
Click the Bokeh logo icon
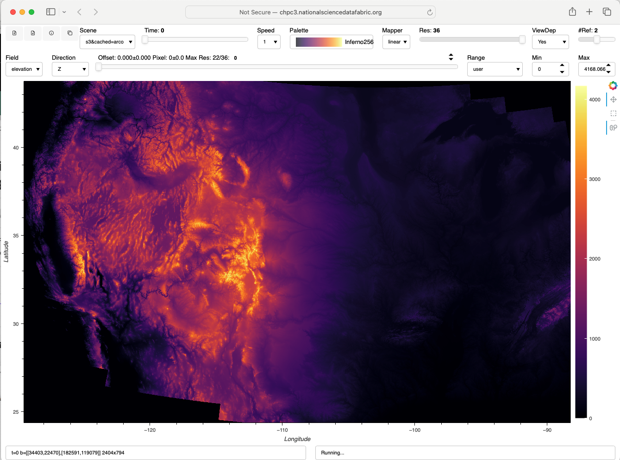613,86
